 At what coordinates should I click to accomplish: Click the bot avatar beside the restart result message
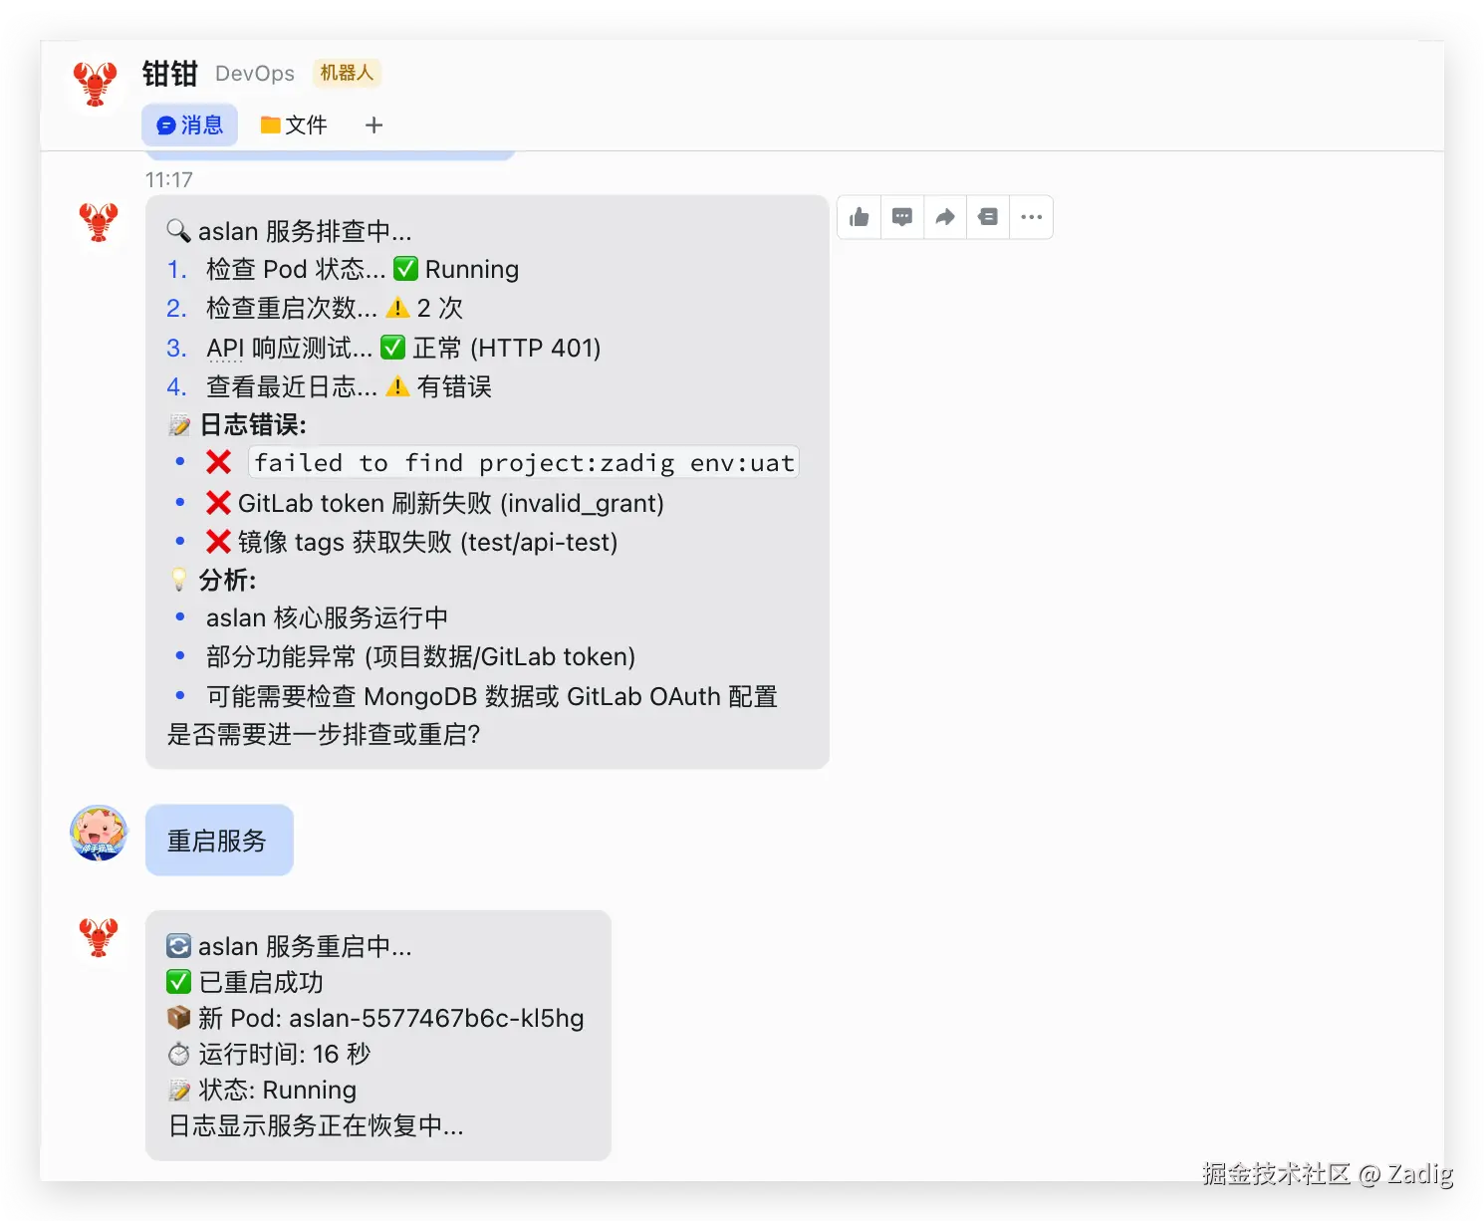coord(99,936)
